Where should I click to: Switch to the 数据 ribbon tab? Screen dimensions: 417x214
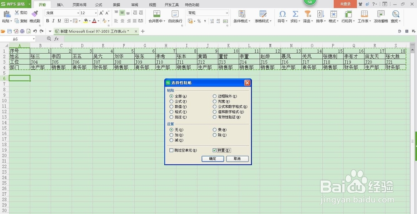(x=116, y=5)
